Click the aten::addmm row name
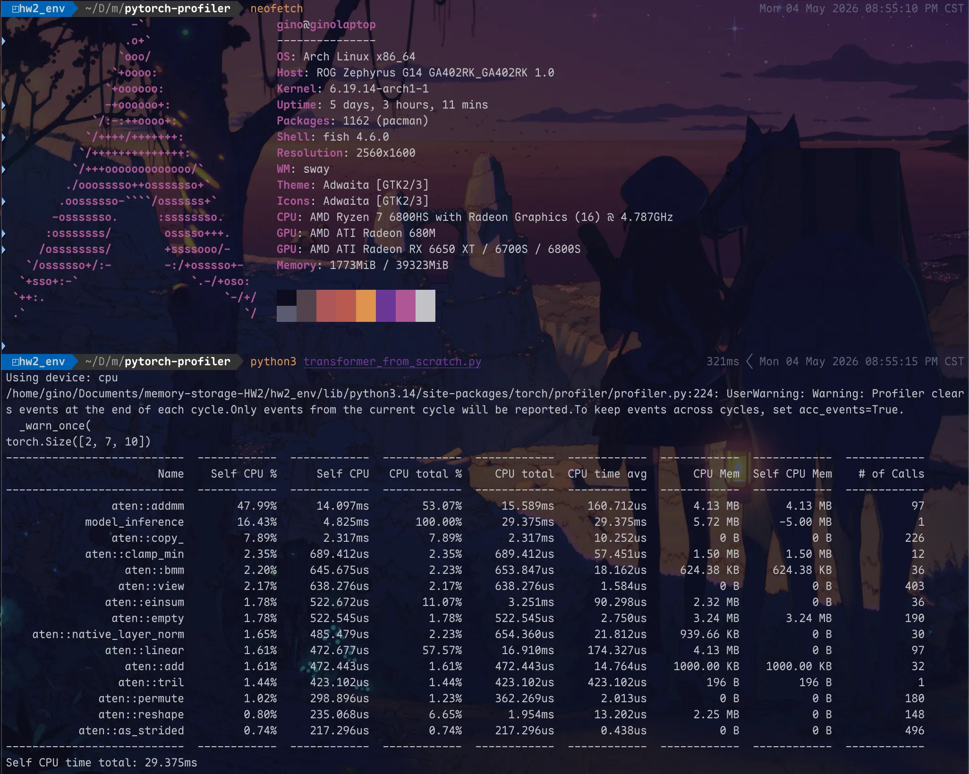969x774 pixels. coord(148,506)
